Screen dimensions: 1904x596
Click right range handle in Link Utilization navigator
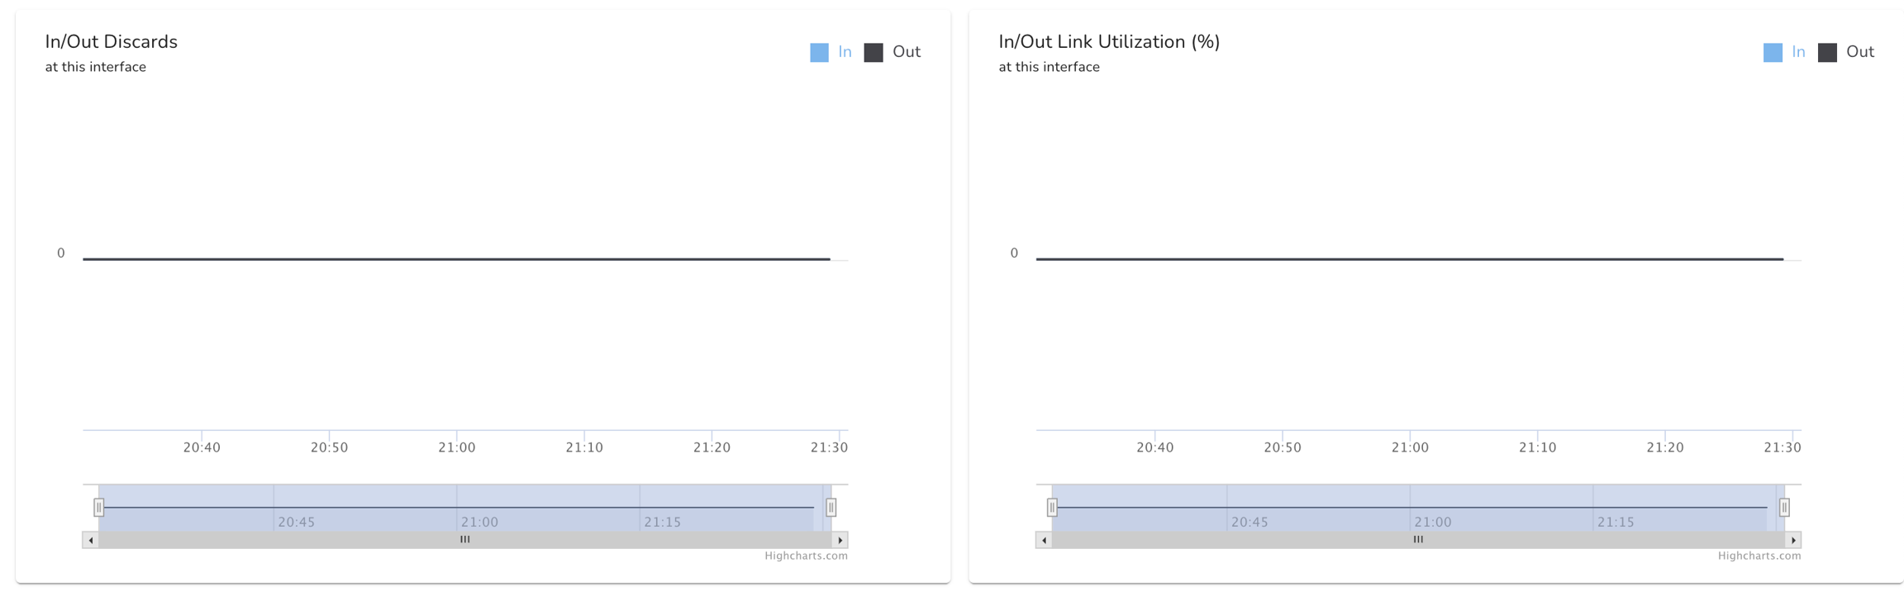[1784, 508]
